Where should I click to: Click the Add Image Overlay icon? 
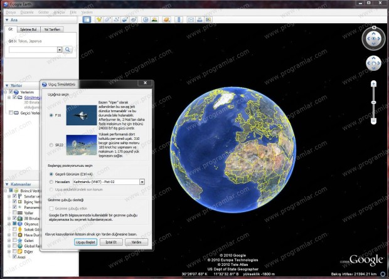click(x=125, y=19)
